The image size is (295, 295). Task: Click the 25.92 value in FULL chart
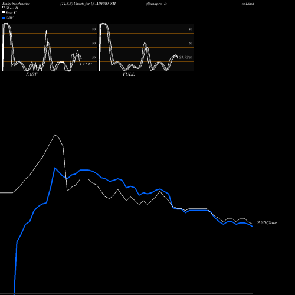tap(183, 57)
